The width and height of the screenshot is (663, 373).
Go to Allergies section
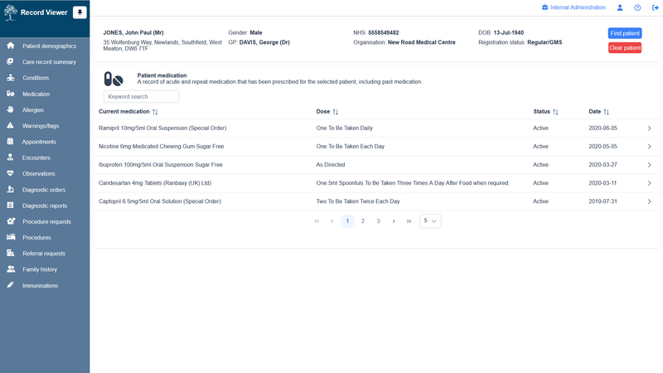coord(33,110)
